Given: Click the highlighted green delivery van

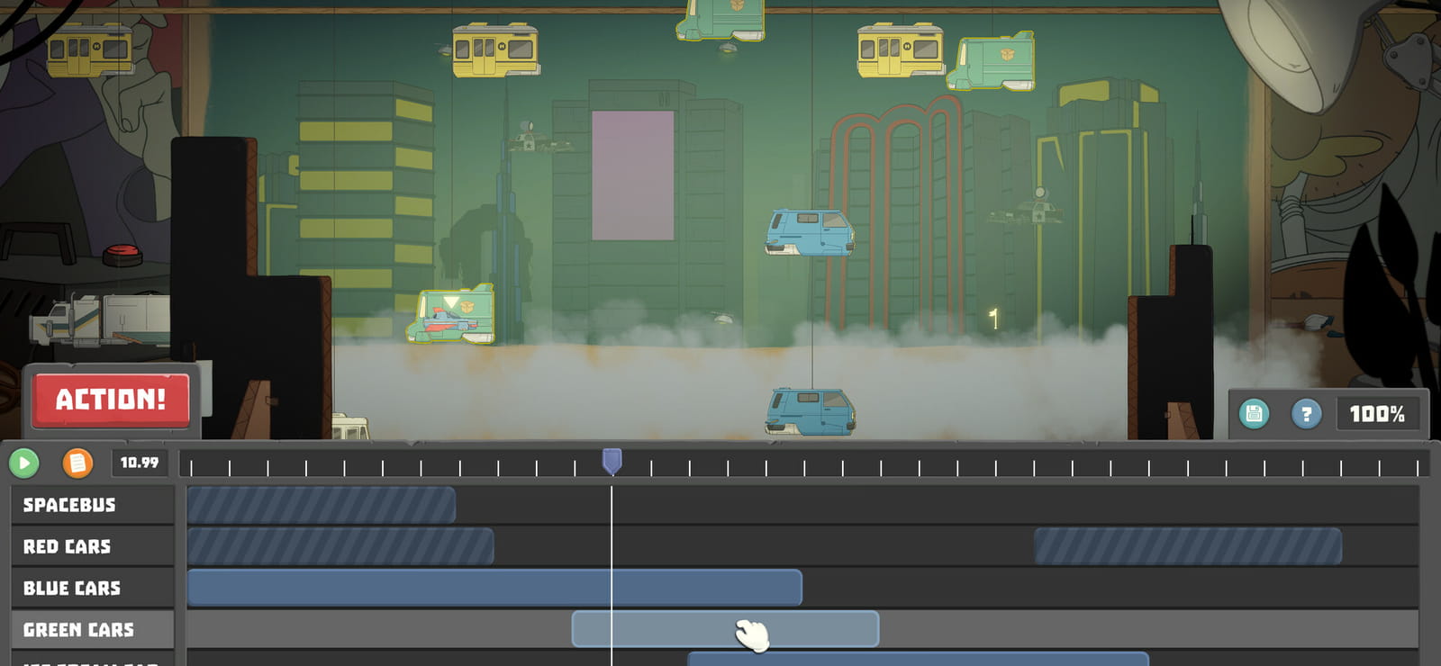Looking at the screenshot, I should click(x=452, y=314).
